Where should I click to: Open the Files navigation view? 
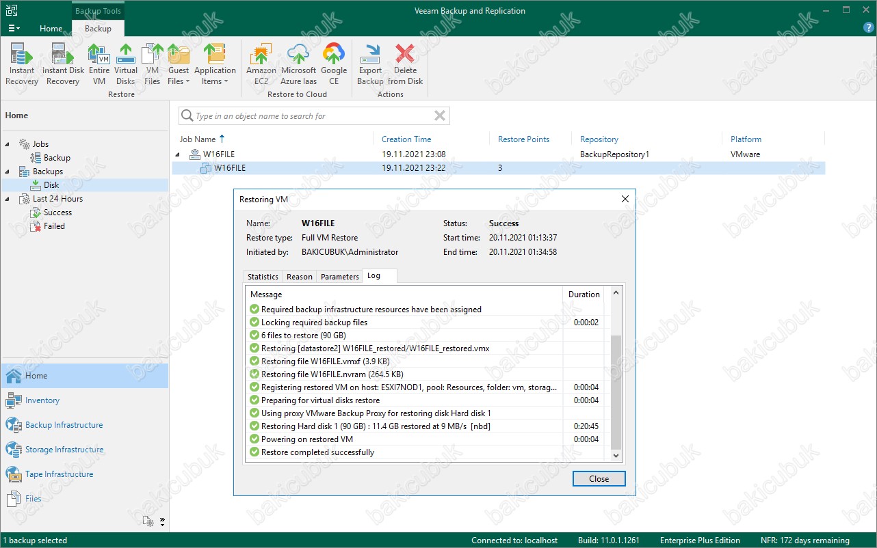click(x=85, y=499)
